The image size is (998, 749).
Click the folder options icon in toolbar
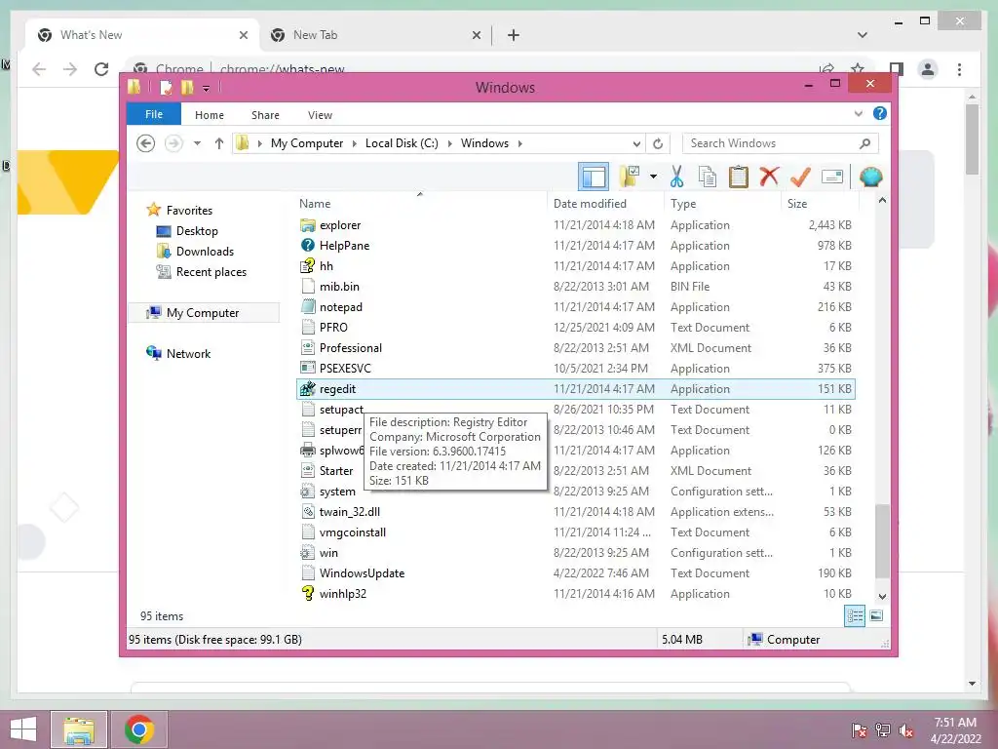click(x=630, y=177)
